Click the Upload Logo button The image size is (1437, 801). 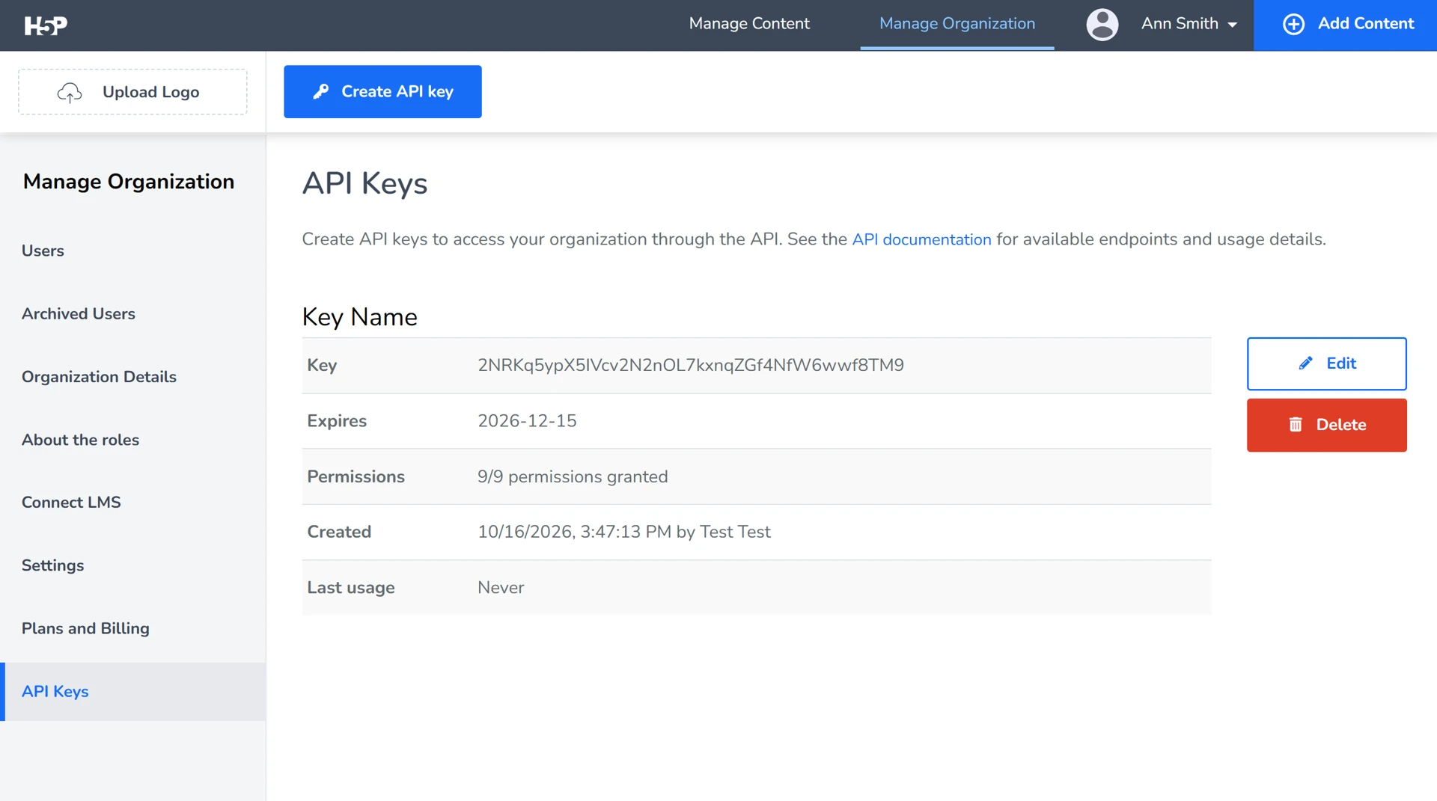(x=132, y=92)
